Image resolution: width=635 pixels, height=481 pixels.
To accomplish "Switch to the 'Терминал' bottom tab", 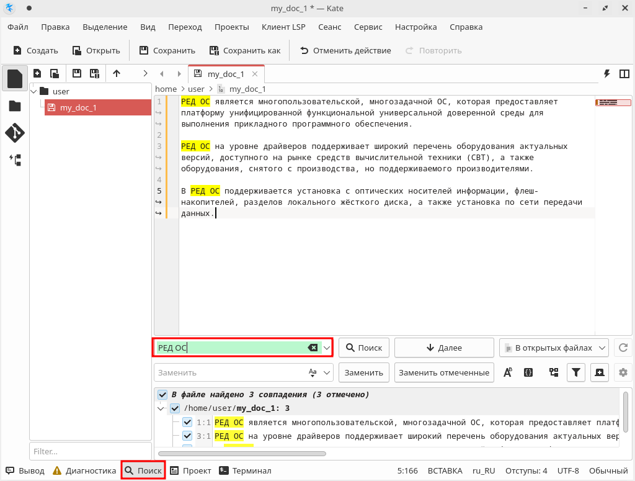I will click(x=246, y=470).
